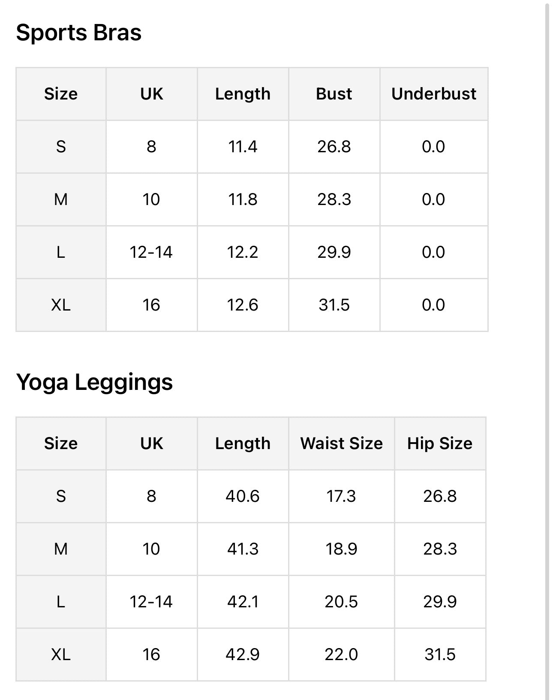This screenshot has width=553, height=700.
Task: Select the 11.4 length value
Action: coord(243,147)
